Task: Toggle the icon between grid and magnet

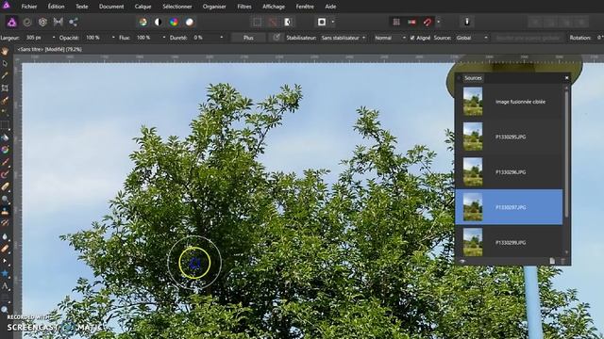Action: pyautogui.click(x=411, y=22)
